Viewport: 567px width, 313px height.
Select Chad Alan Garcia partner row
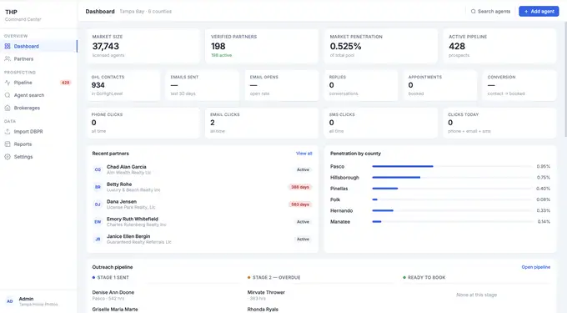click(x=202, y=169)
